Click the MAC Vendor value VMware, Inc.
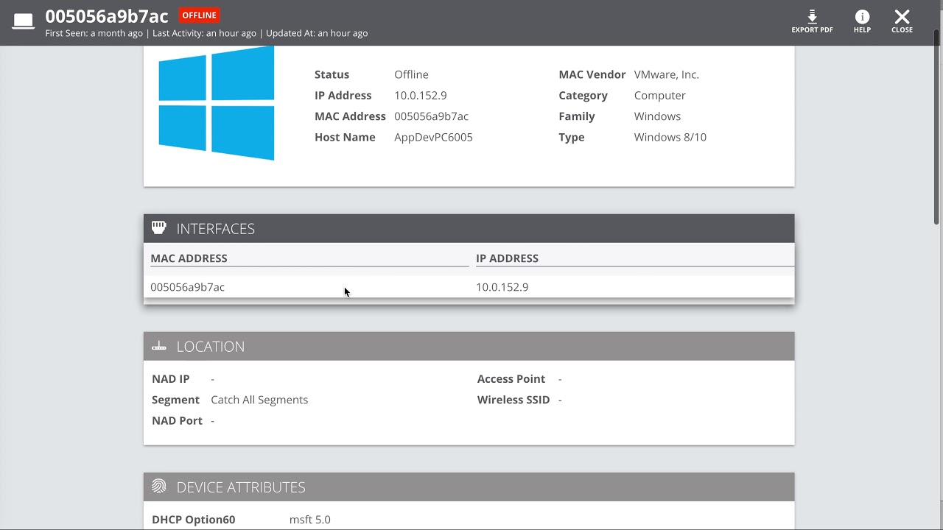This screenshot has height=530, width=943. tap(666, 74)
